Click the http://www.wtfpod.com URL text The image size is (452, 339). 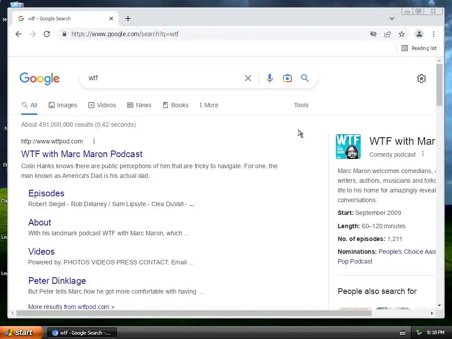(x=52, y=141)
